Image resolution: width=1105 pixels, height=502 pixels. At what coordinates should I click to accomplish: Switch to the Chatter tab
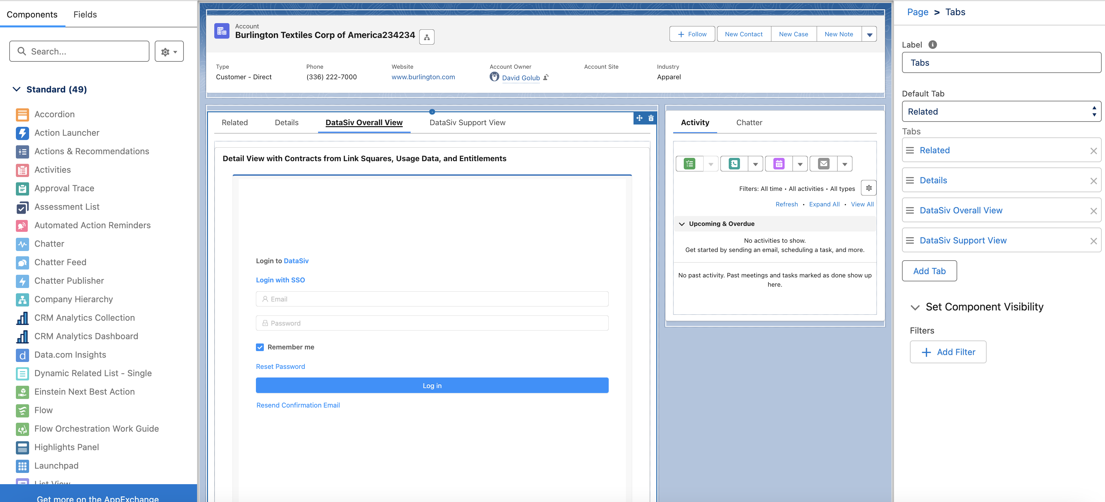[749, 123]
